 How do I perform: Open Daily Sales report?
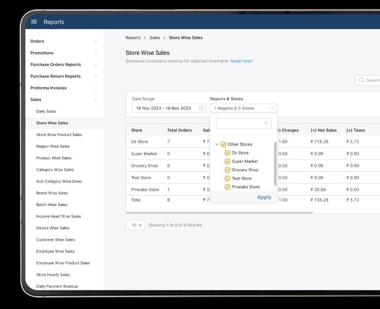[x=46, y=111]
